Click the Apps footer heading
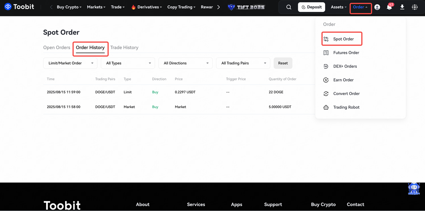This screenshot has width=425, height=211. point(237,204)
